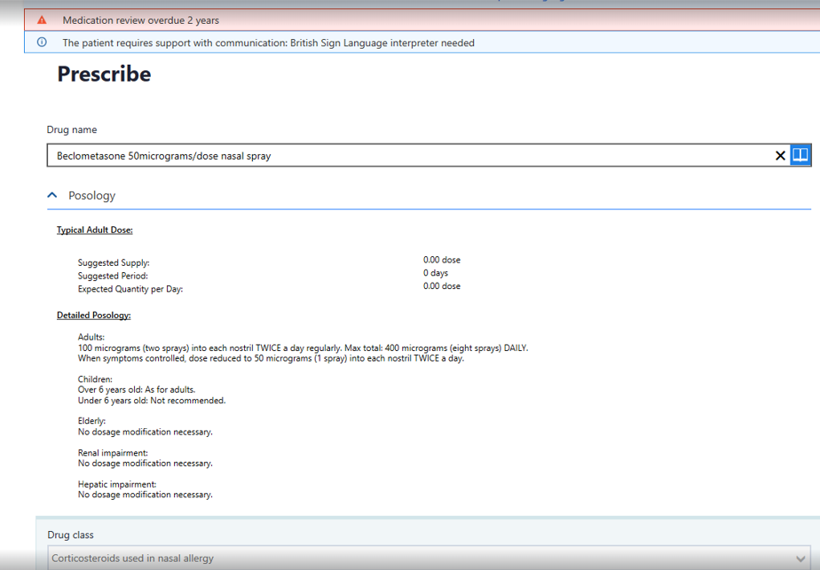
Task: Click the Renal impairment: subheading
Action: click(113, 452)
